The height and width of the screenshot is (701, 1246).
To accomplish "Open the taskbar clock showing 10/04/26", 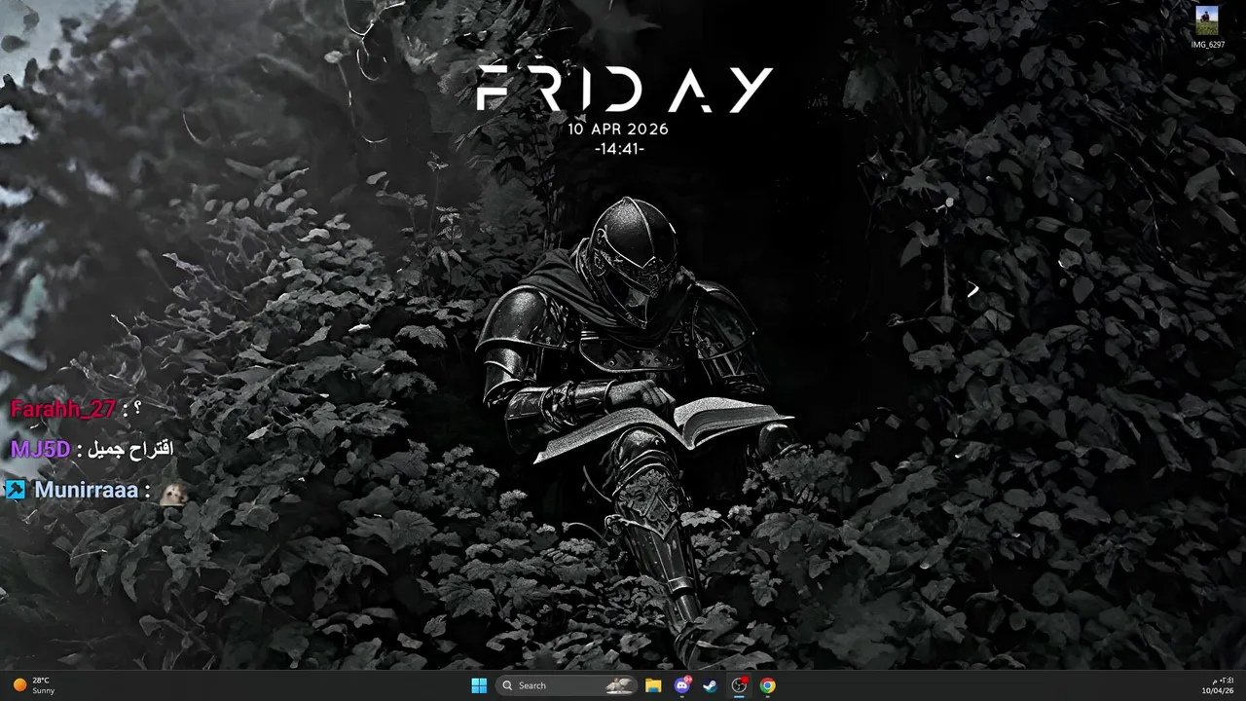I will tap(1217, 685).
